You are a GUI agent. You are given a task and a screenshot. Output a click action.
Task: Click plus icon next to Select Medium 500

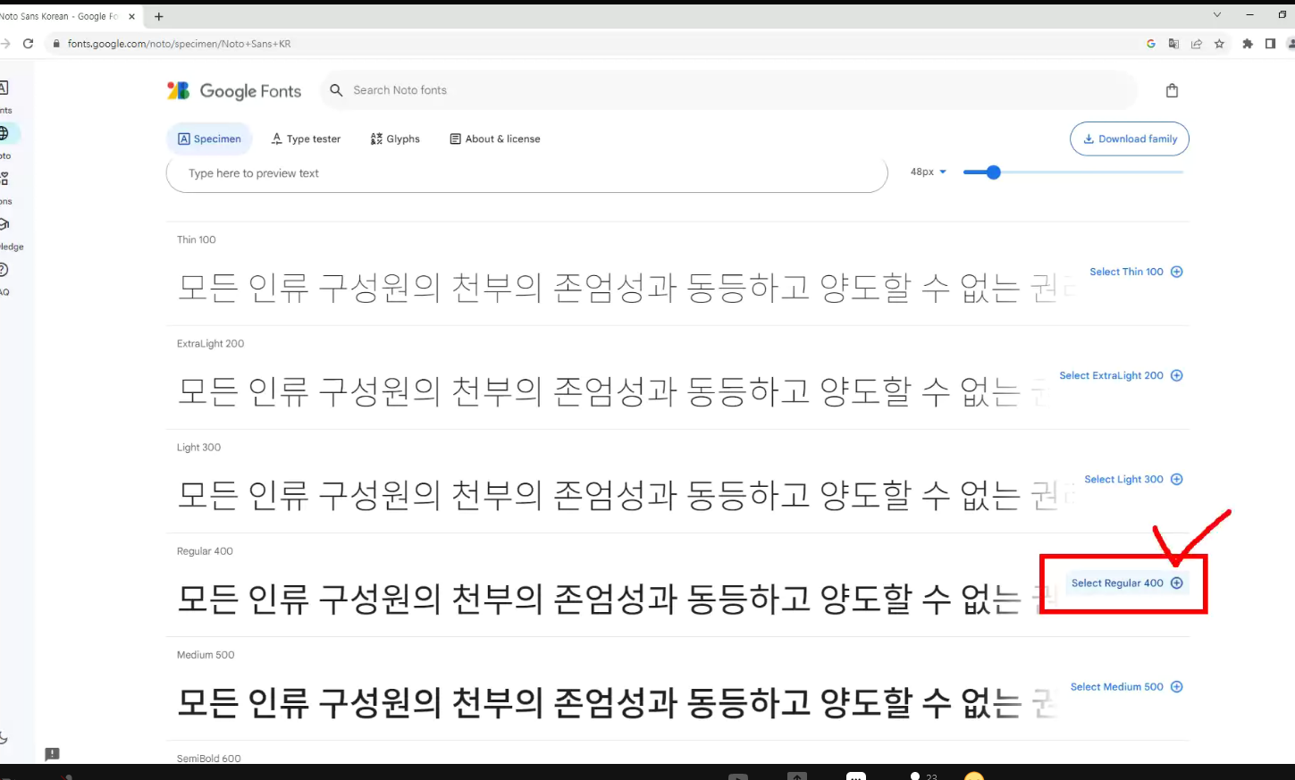(1177, 686)
